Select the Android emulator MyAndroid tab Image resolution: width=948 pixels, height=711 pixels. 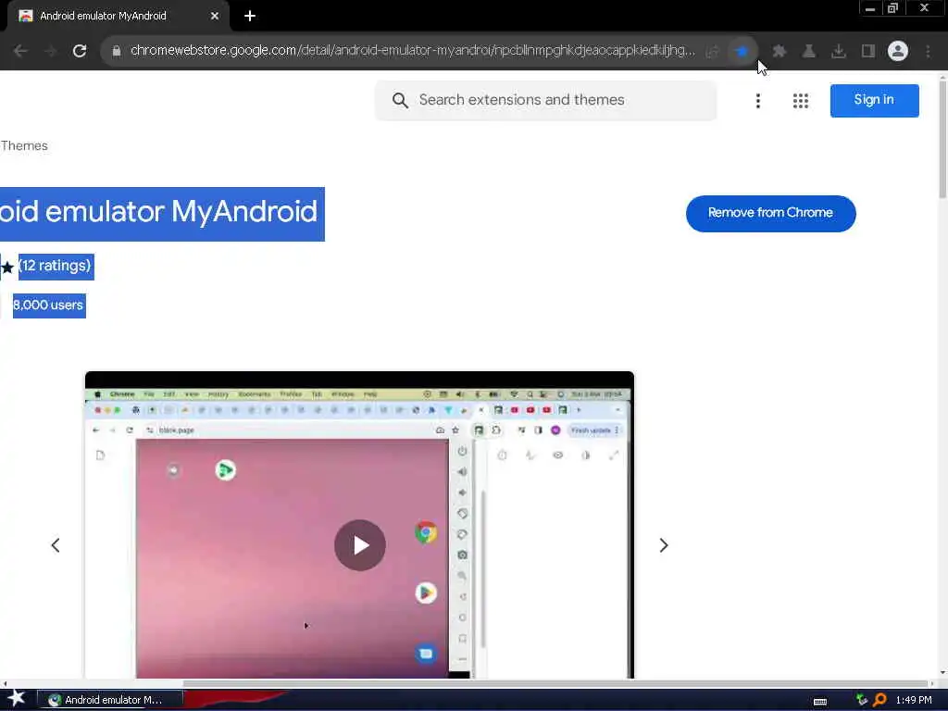tap(118, 16)
